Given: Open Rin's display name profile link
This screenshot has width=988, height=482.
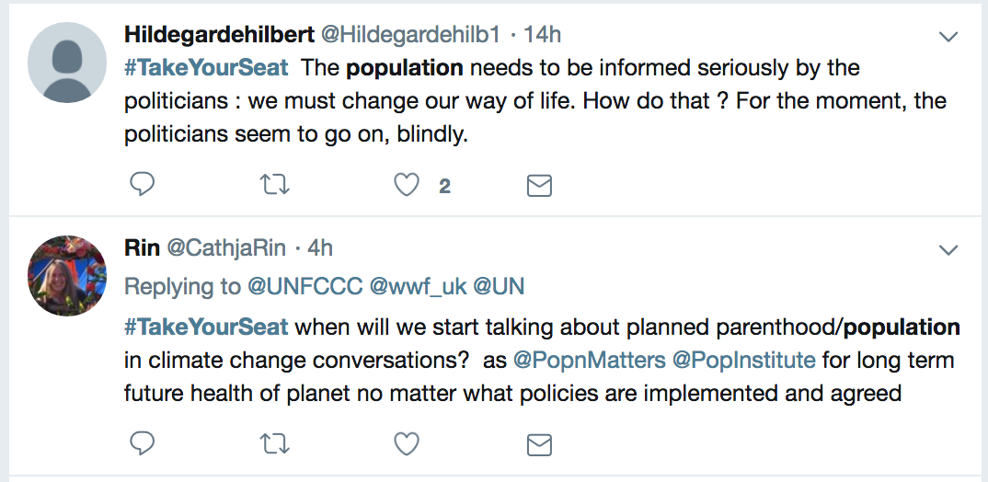Looking at the screenshot, I should [x=140, y=247].
